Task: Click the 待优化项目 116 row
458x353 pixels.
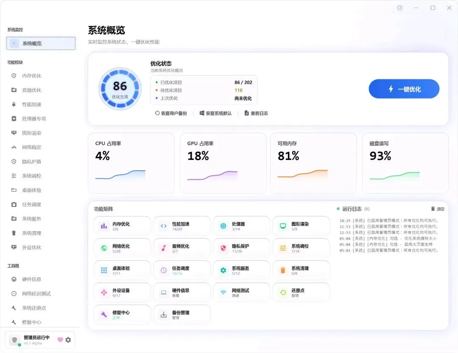Action: (204, 90)
